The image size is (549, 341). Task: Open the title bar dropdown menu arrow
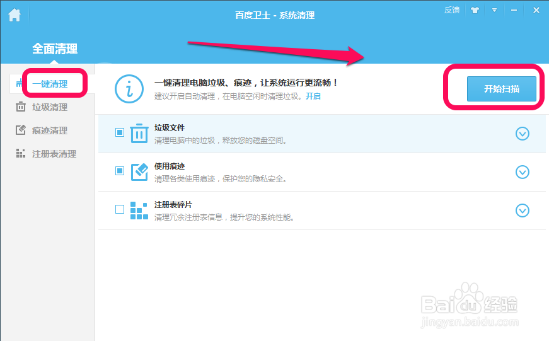pos(494,10)
